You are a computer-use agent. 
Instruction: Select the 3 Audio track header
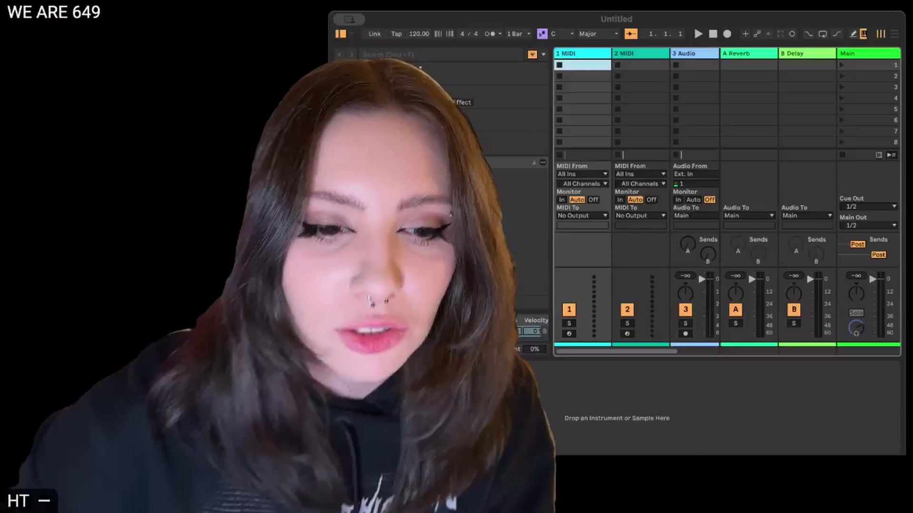(x=695, y=53)
